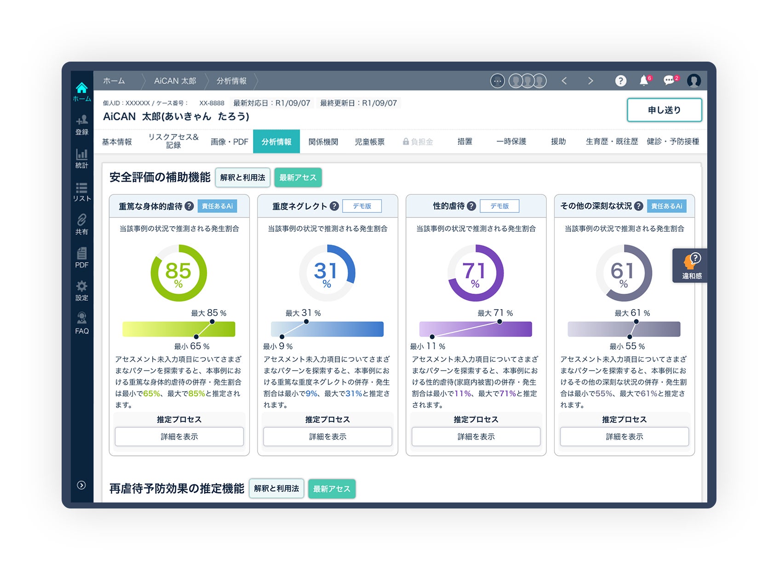This screenshot has width=779, height=571.
Task: Click 解釈と利用法 beside 再虐待予防効果の推定機能
Action: pyautogui.click(x=276, y=489)
